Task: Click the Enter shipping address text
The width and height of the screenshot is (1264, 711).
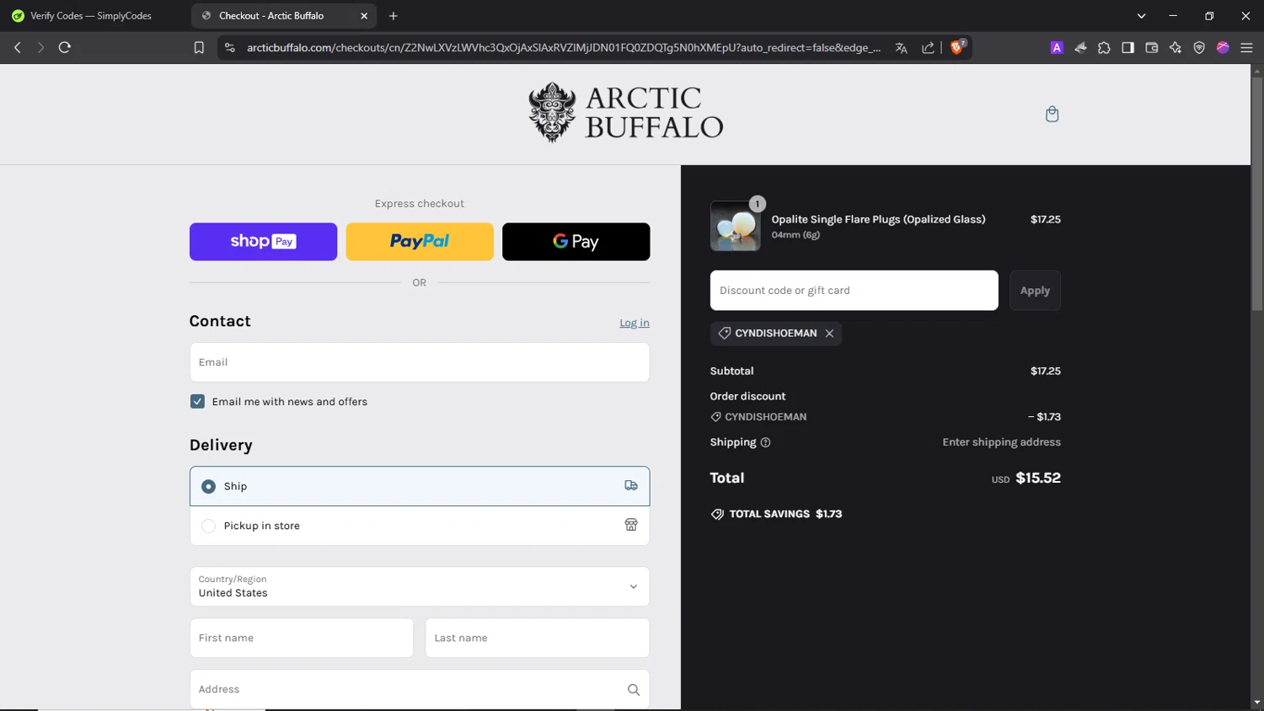Action: [x=1001, y=442]
